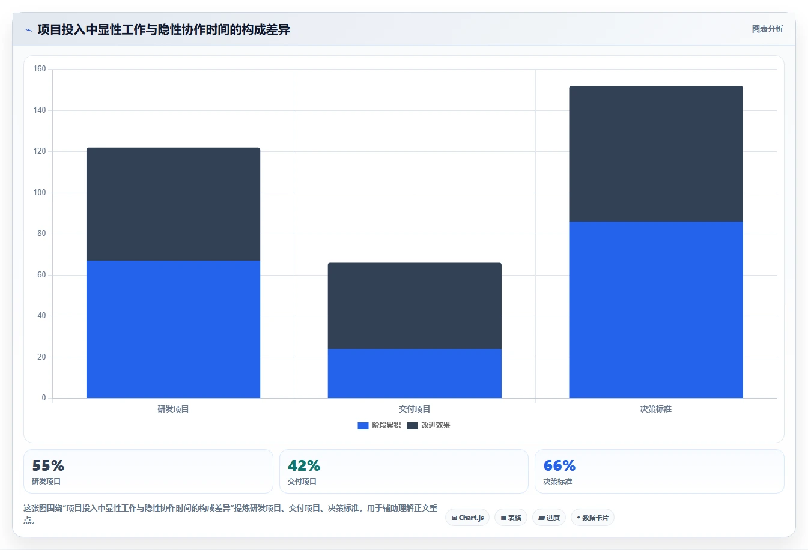
Task: Click the dark 改进效果 bar for 决策标准
Action: [x=656, y=154]
